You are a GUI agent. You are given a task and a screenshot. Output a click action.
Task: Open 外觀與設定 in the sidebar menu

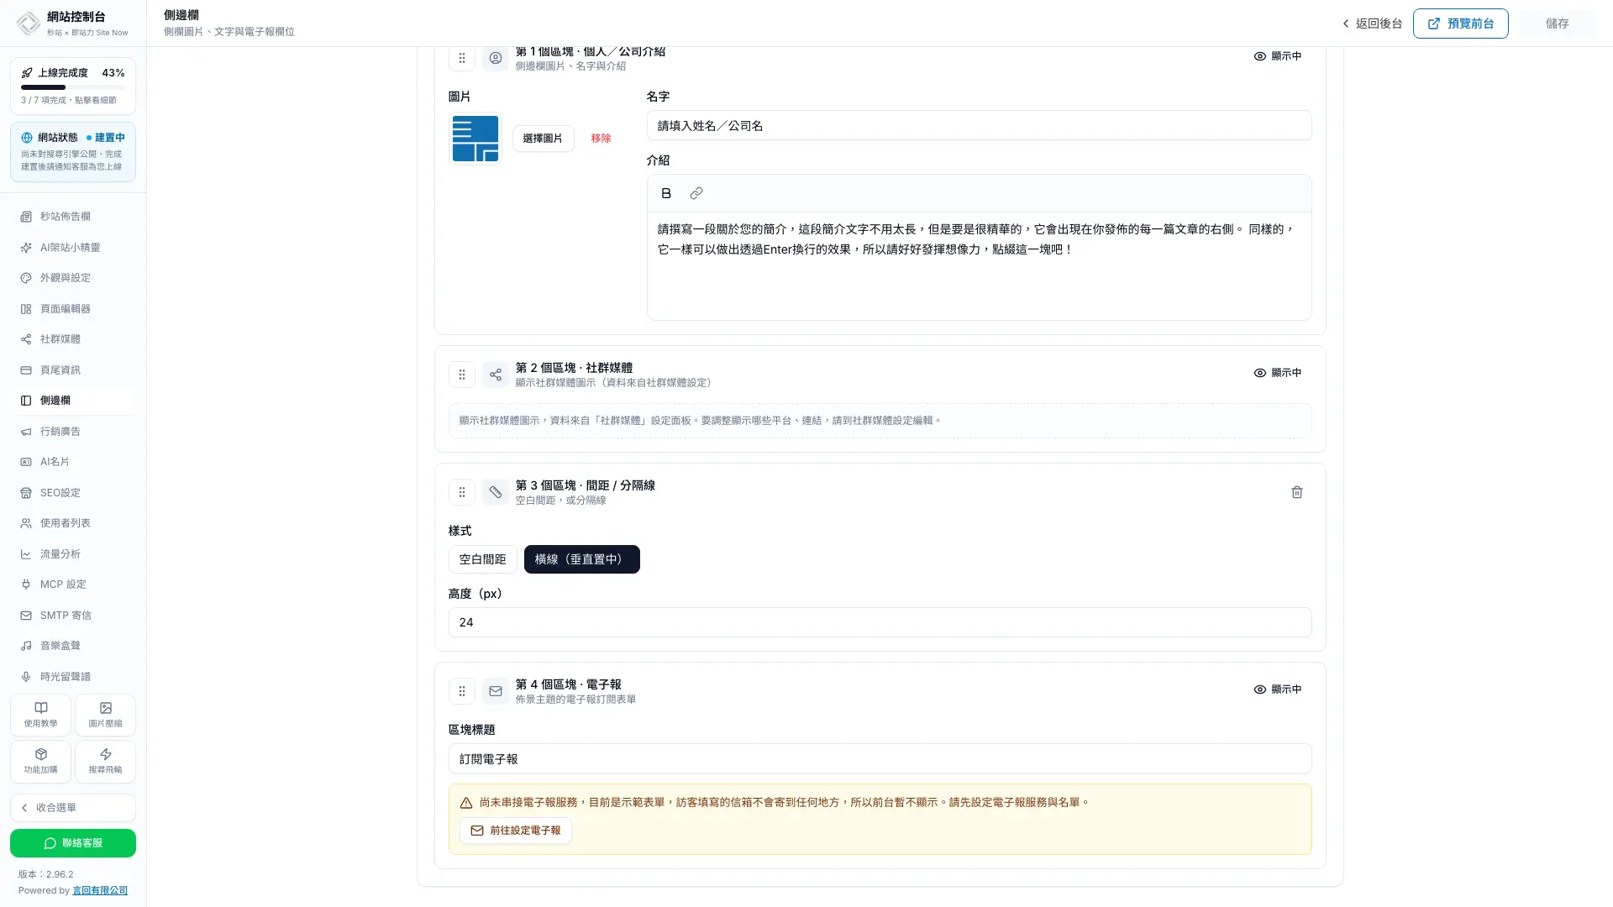pos(73,278)
